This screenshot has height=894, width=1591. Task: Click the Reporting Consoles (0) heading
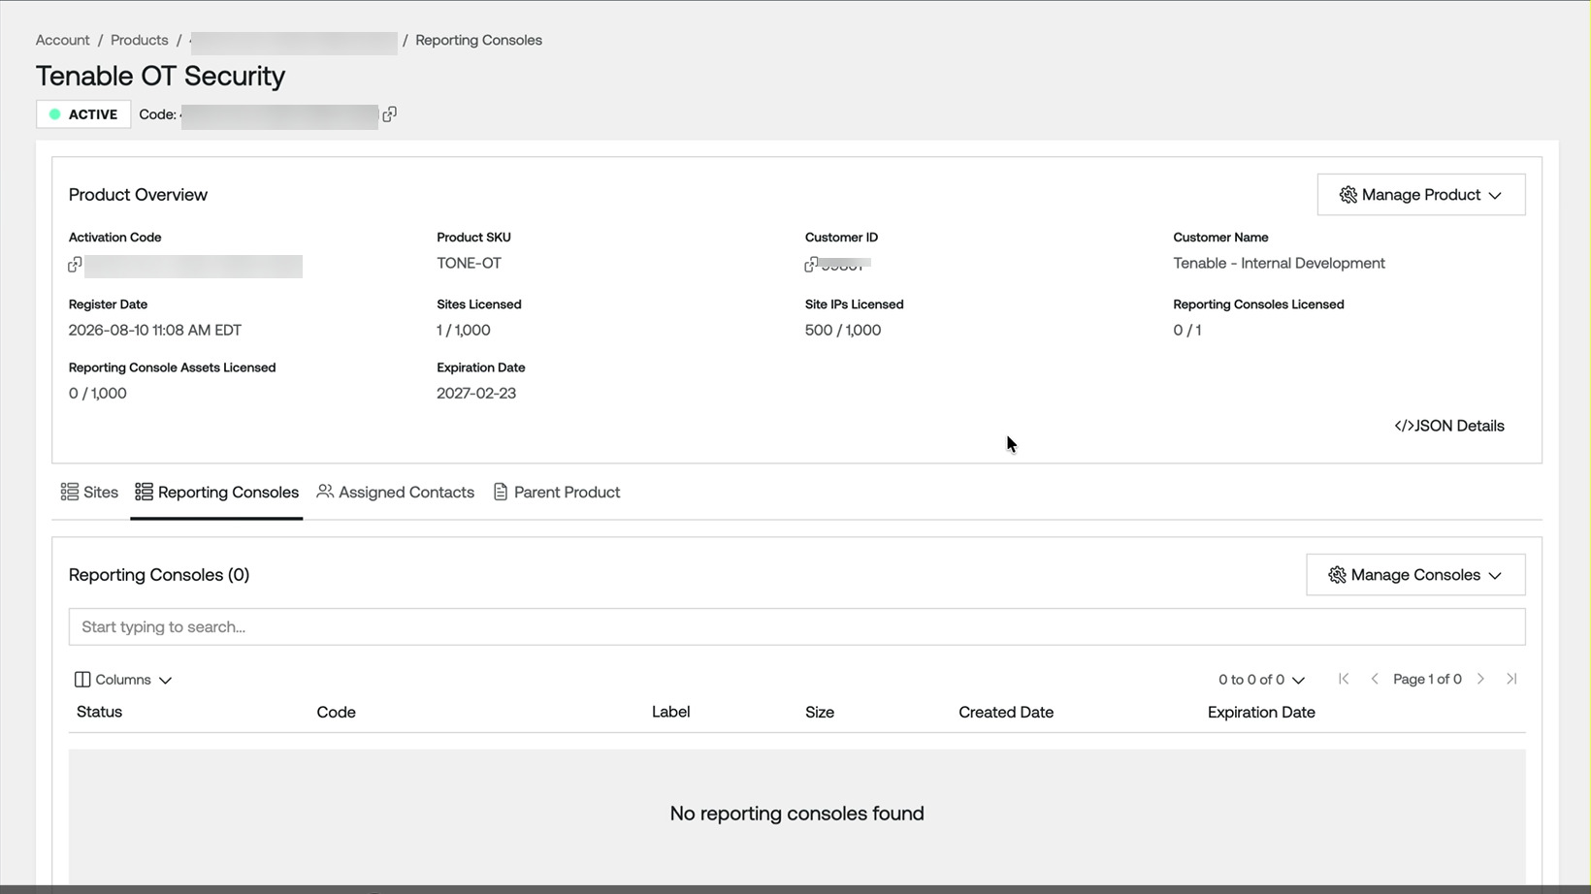[159, 575]
